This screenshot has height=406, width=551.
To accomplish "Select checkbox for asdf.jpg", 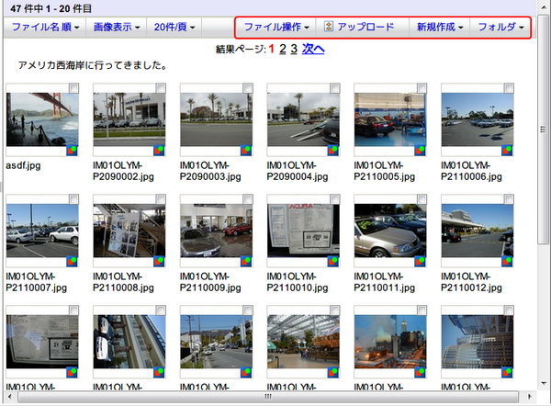I will (73, 88).
